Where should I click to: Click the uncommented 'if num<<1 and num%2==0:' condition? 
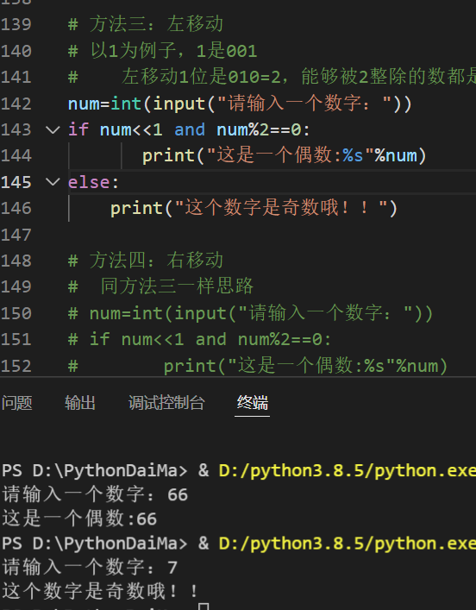189,129
